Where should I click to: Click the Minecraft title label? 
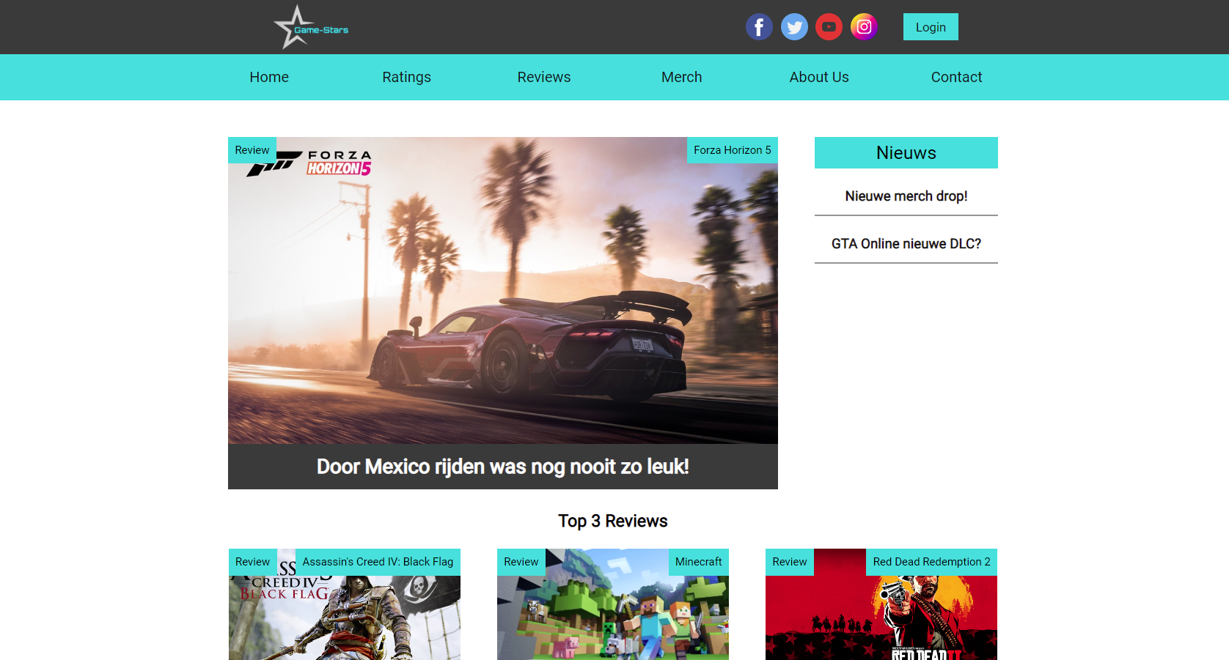(699, 562)
